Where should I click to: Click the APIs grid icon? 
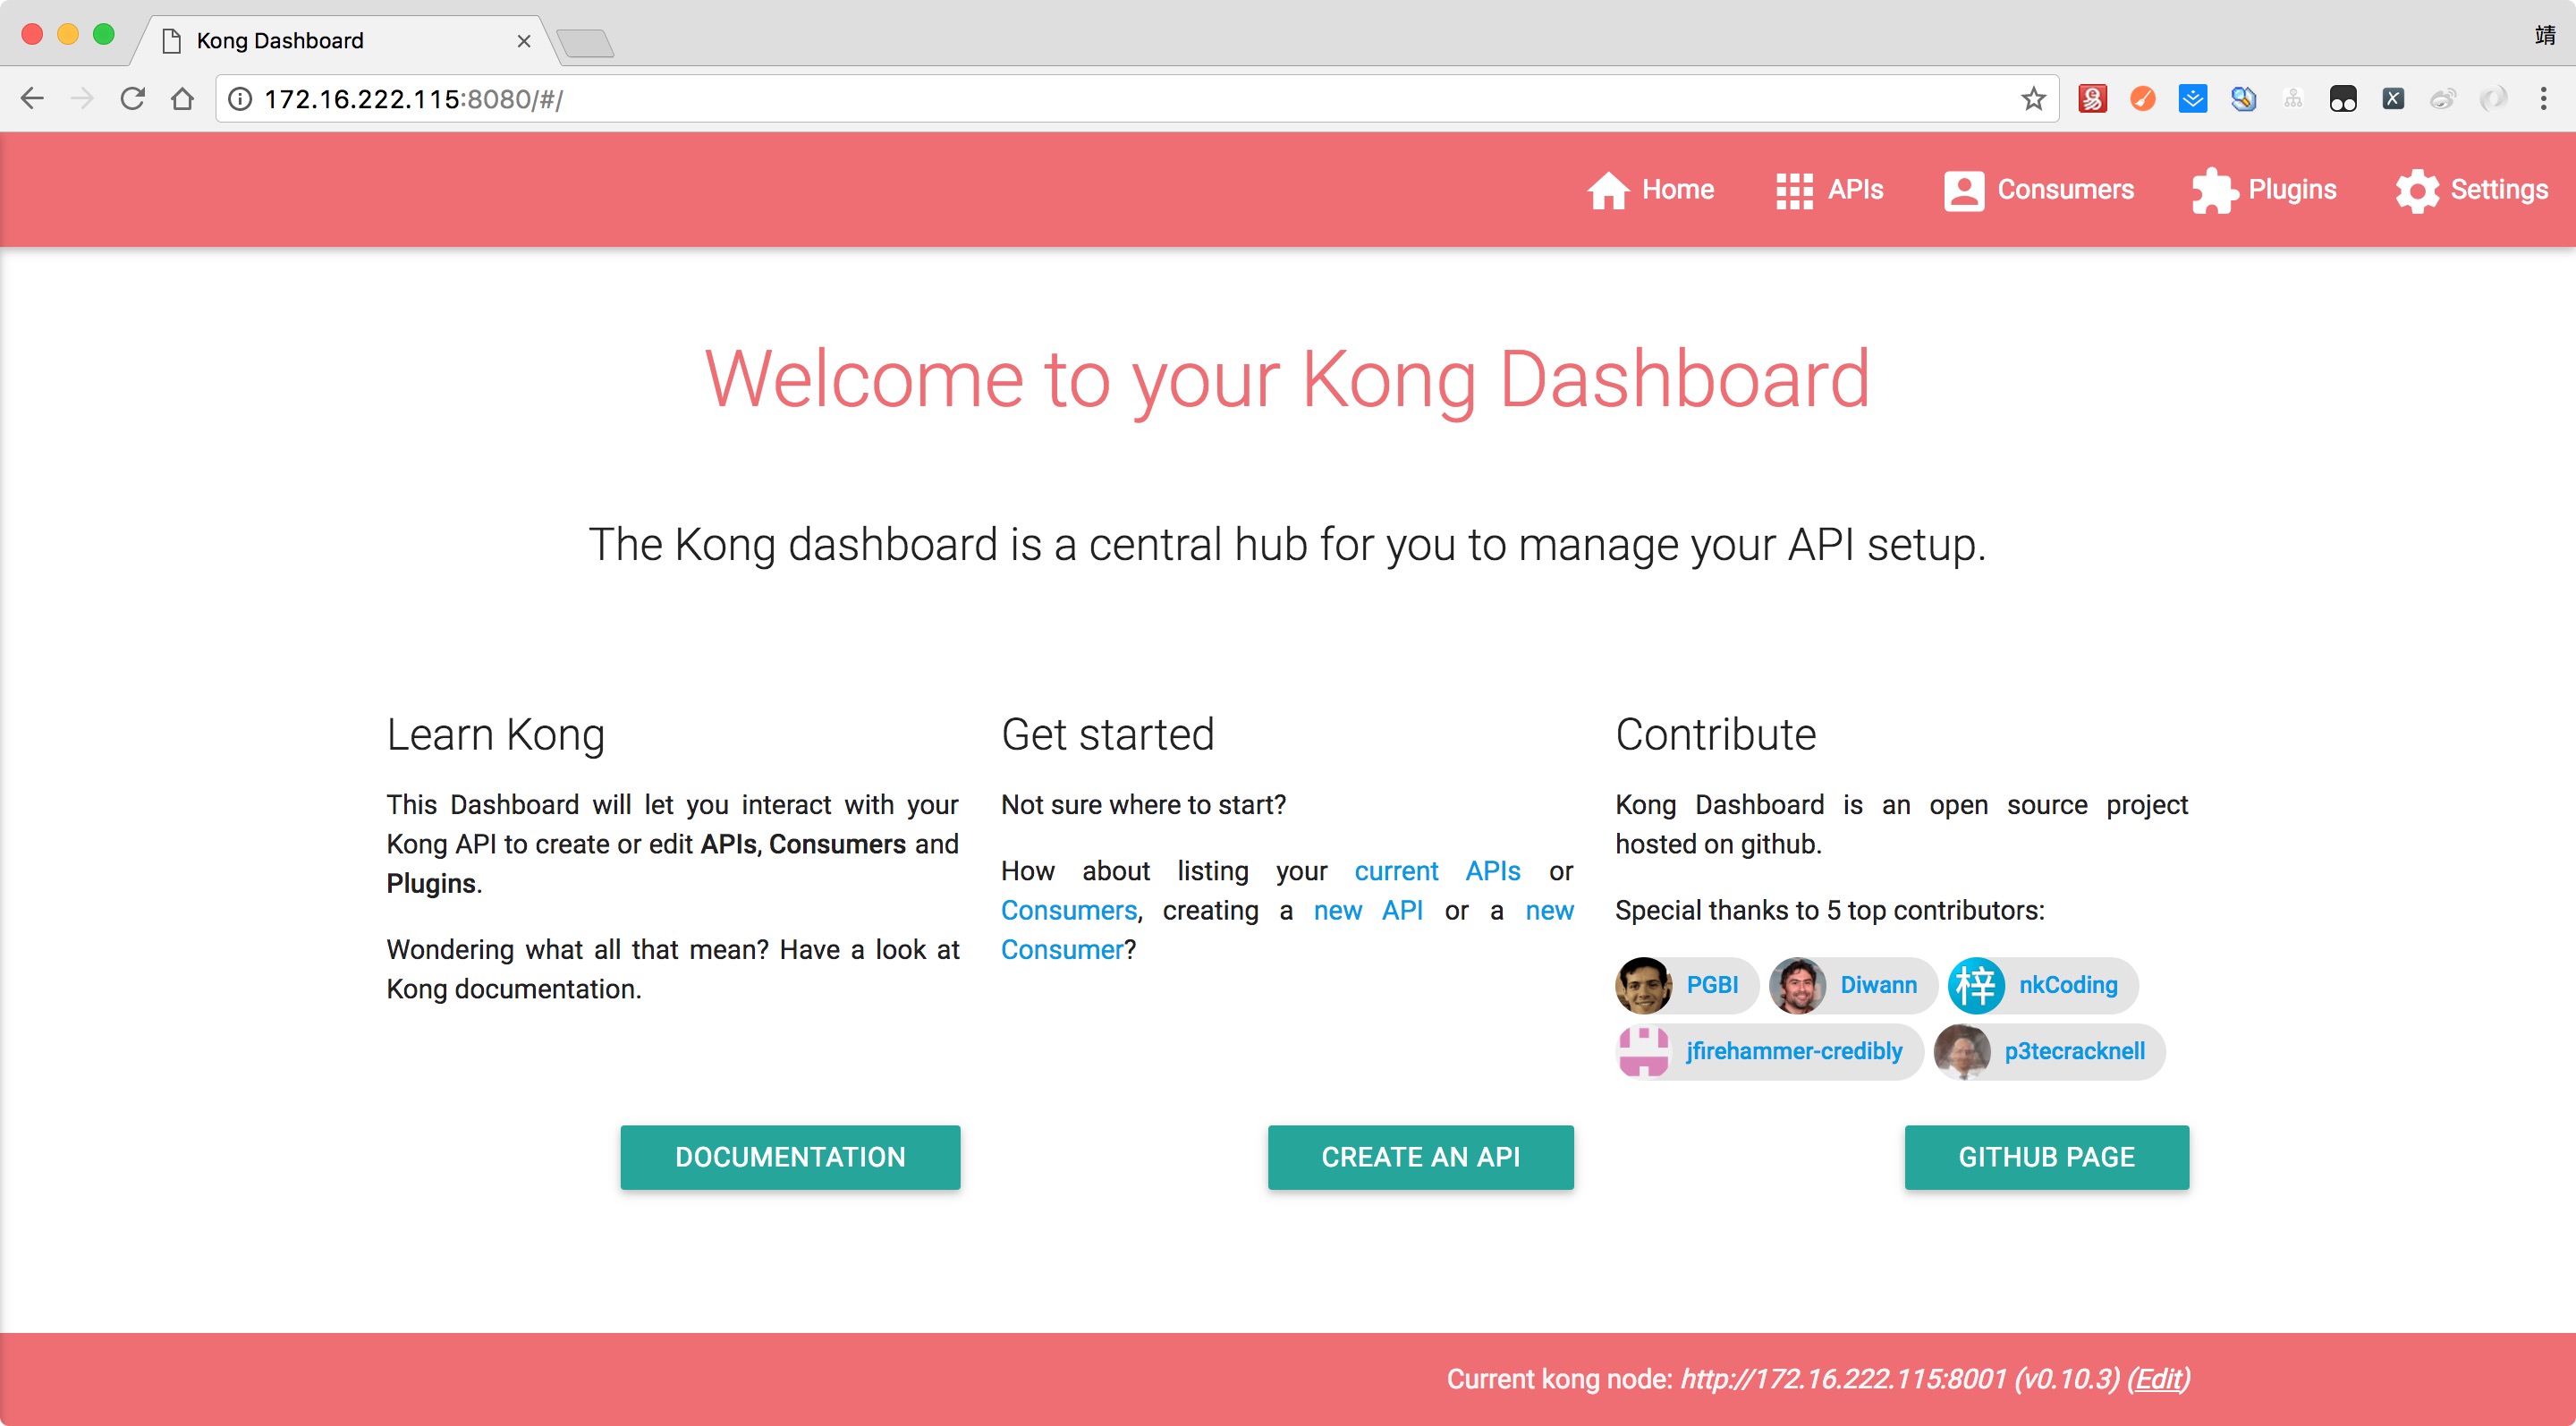click(1794, 190)
